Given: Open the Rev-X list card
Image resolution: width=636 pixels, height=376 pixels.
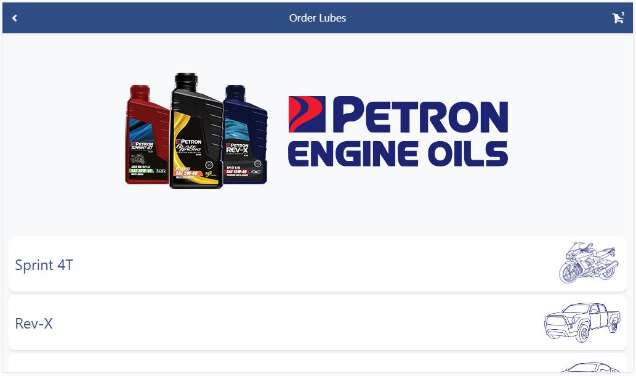Looking at the screenshot, I should 318,322.
